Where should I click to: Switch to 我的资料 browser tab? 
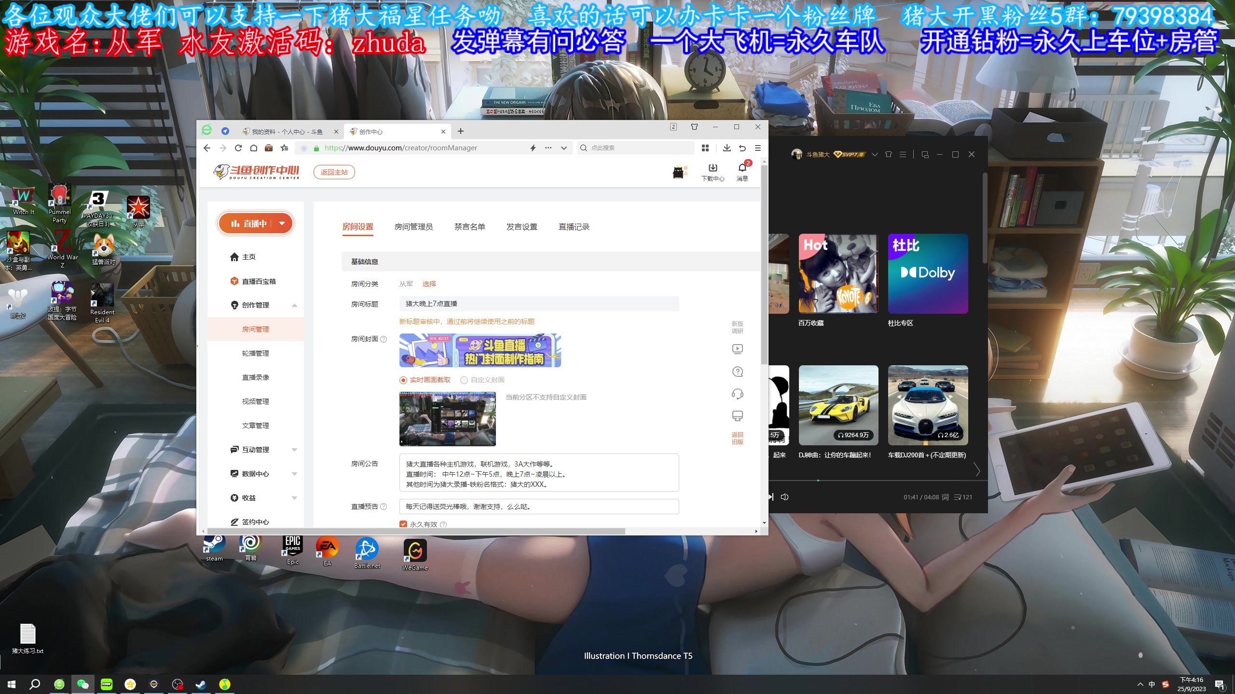(x=288, y=132)
